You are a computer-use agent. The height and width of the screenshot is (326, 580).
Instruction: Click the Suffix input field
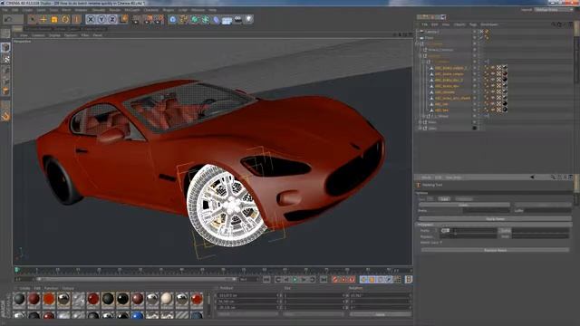click(x=548, y=210)
